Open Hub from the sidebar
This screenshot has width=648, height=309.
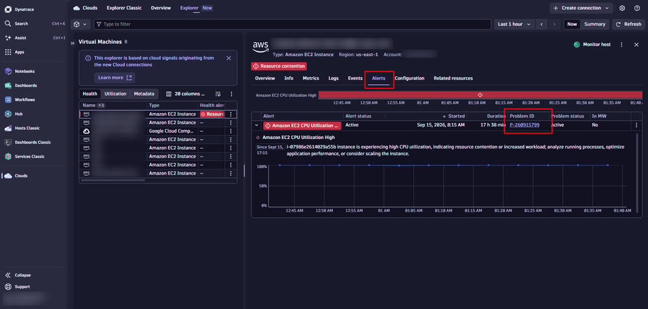click(19, 114)
